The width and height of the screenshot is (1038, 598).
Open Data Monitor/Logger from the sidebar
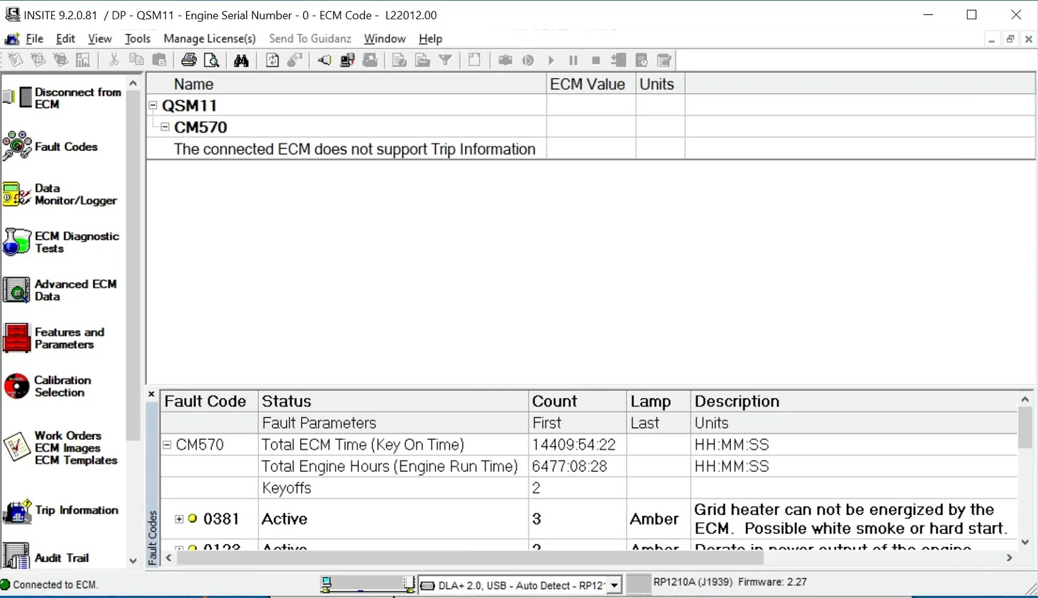point(60,194)
